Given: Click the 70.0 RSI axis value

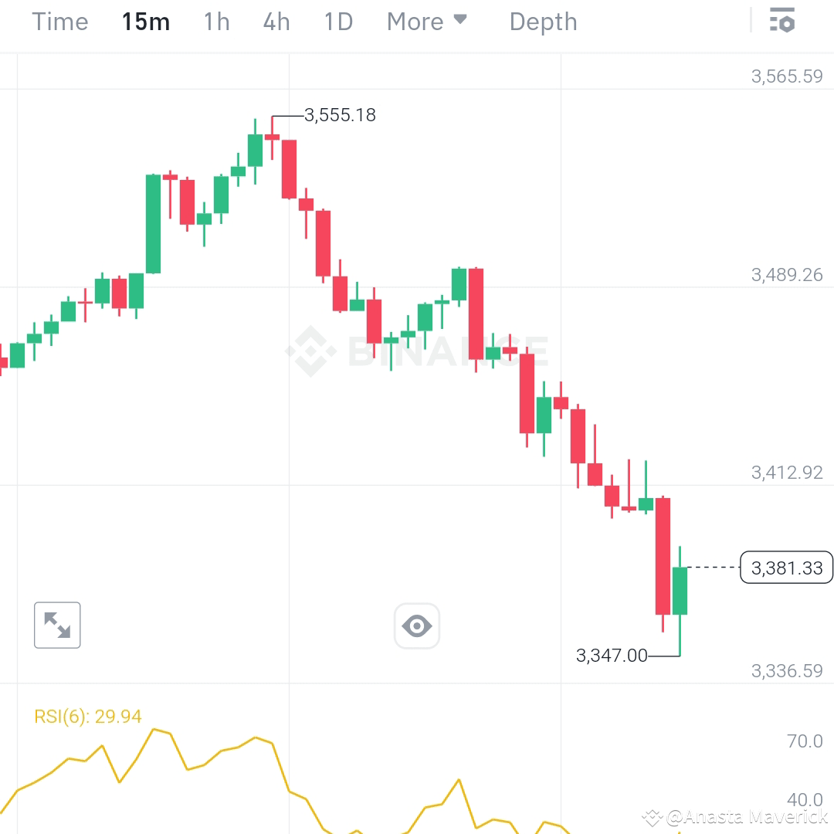Looking at the screenshot, I should point(804,741).
